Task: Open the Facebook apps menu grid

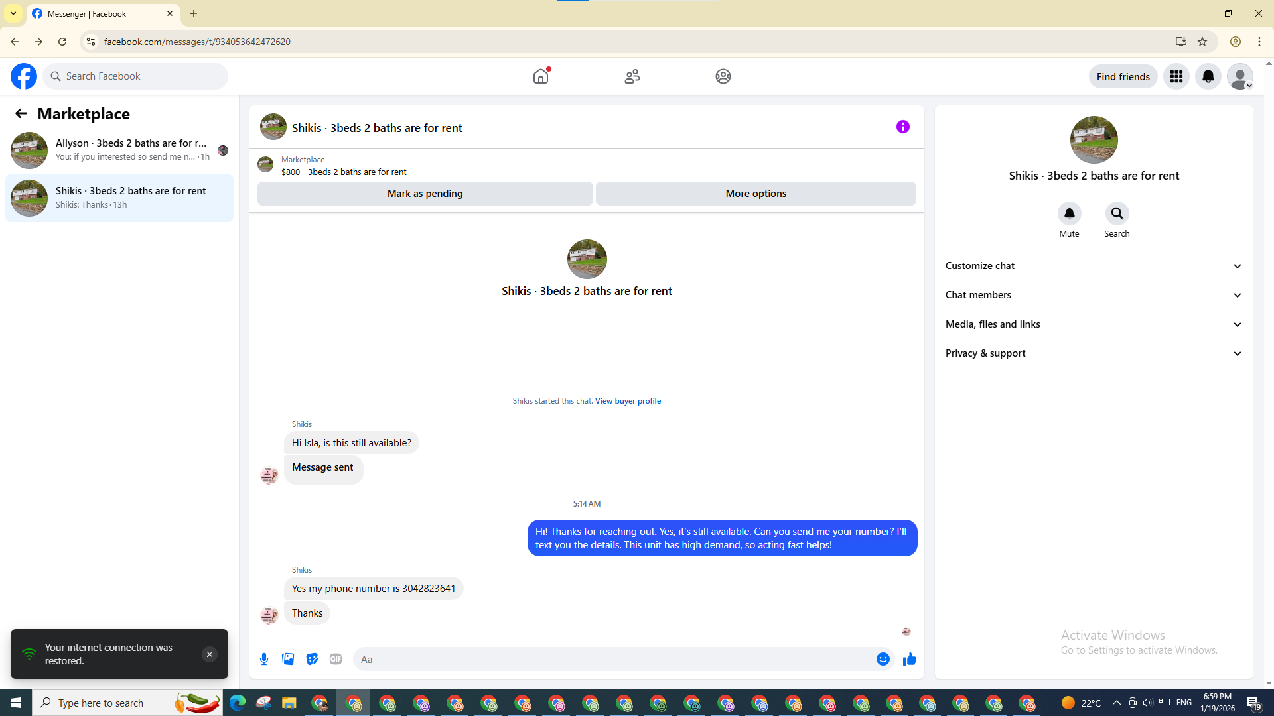Action: coord(1176,76)
